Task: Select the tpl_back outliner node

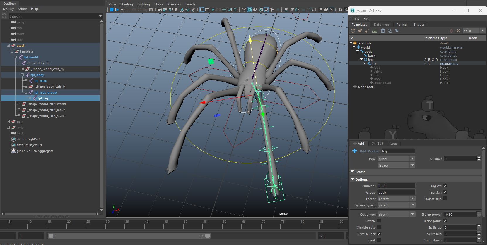Action: click(x=40, y=81)
